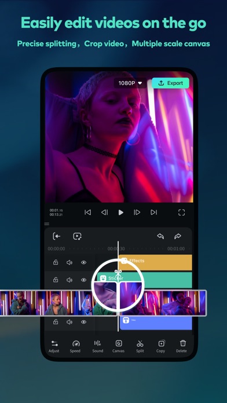Screen dimensions: 227x403
Task: Redo the last edit
Action: 178,236
